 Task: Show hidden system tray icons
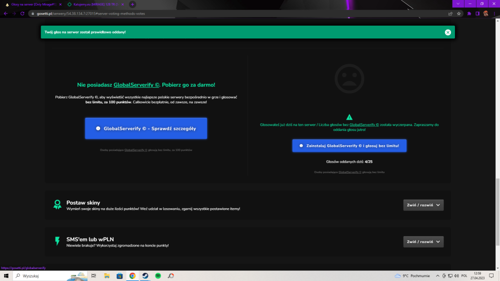pyautogui.click(x=437, y=276)
